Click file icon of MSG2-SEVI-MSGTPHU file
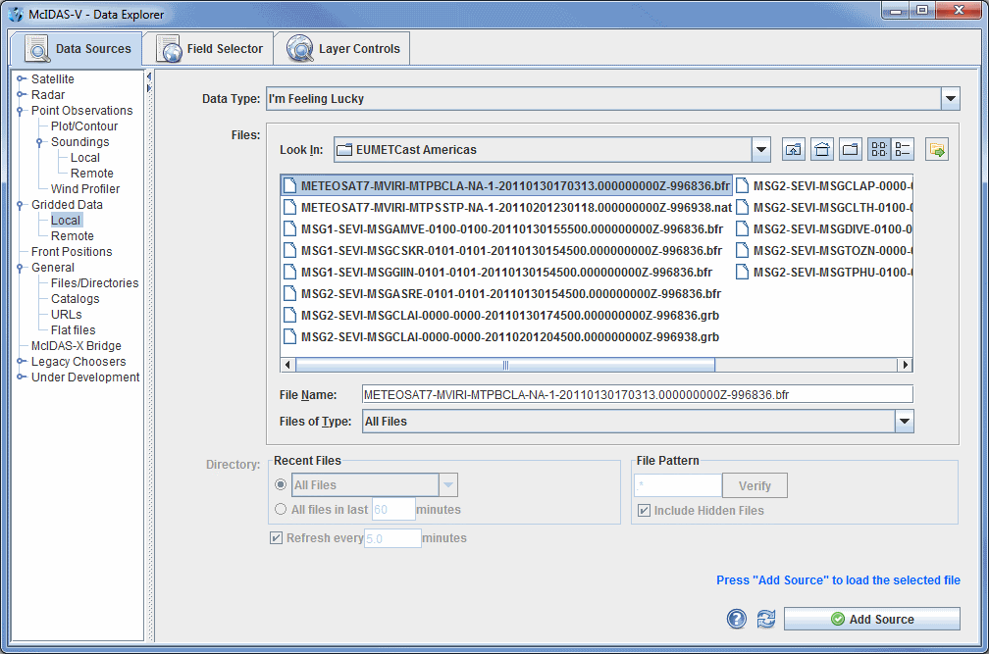Screen dimensions: 989x654 (743, 273)
